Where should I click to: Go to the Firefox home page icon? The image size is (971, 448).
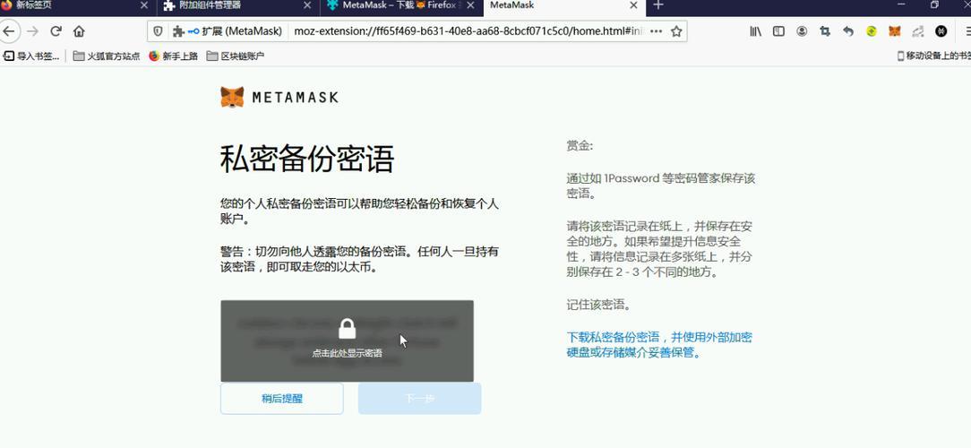pyautogui.click(x=79, y=31)
